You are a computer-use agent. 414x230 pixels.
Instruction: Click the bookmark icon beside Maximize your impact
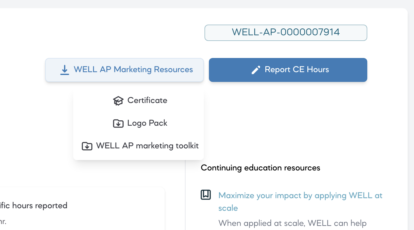(x=206, y=195)
